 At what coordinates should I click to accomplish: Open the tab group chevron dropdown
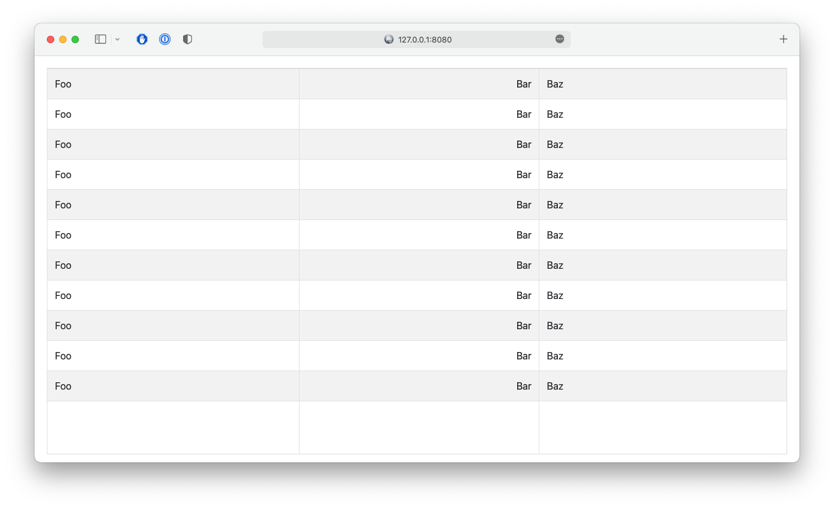click(117, 39)
